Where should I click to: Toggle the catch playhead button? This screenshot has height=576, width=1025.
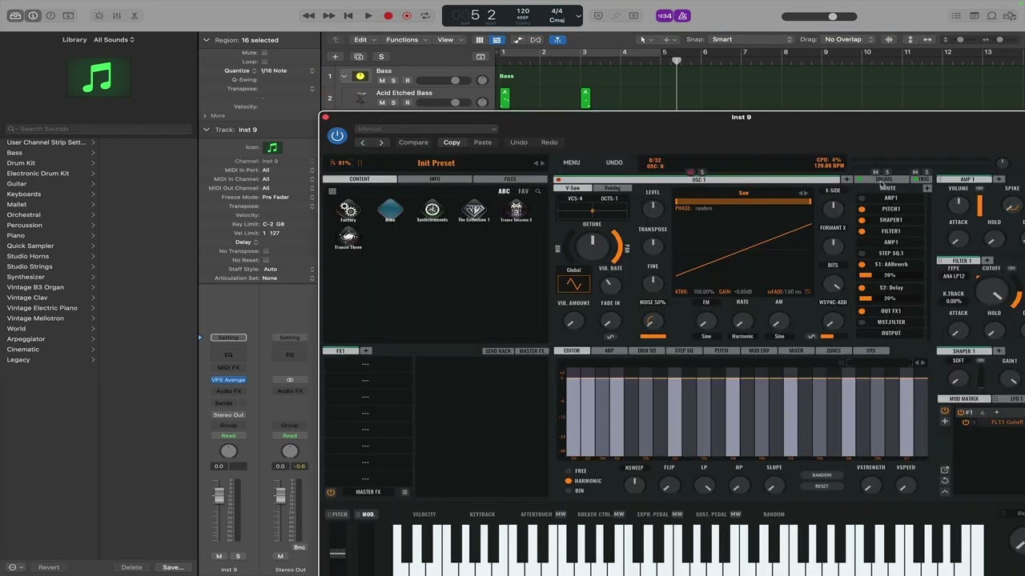[x=557, y=39]
